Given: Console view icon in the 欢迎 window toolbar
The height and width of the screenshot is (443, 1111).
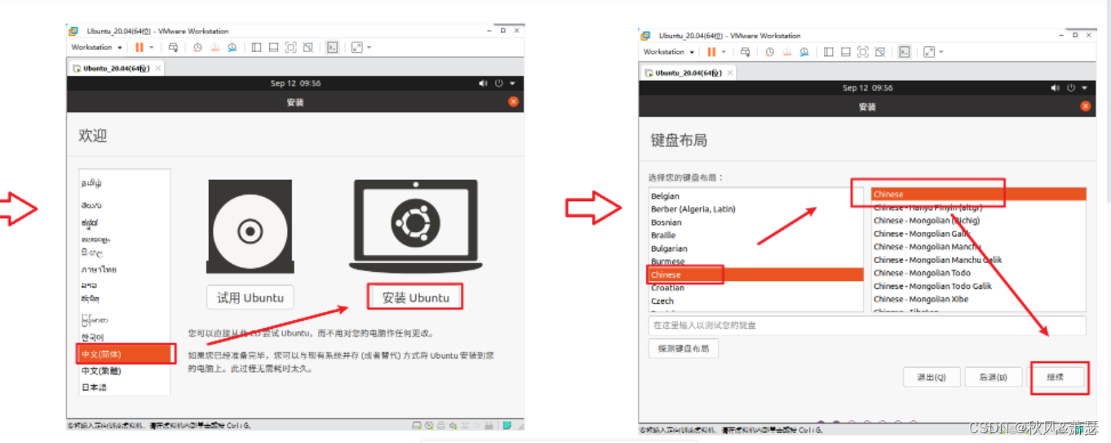Looking at the screenshot, I should click(x=332, y=47).
